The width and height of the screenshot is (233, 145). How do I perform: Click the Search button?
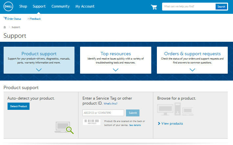(221, 7)
